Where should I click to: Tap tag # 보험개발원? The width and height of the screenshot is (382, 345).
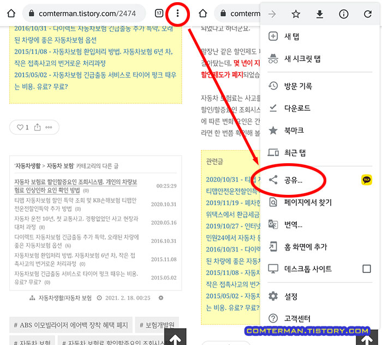157,325
